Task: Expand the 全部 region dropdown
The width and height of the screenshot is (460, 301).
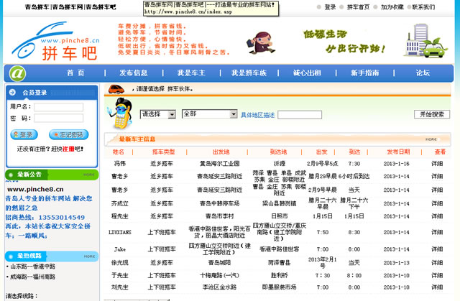Action: (209, 114)
